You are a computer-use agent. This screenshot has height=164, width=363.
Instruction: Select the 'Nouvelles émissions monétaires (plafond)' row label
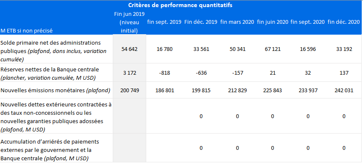(x=55, y=91)
